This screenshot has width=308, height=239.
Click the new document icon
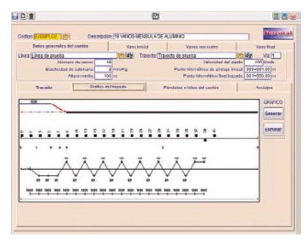(x=23, y=16)
